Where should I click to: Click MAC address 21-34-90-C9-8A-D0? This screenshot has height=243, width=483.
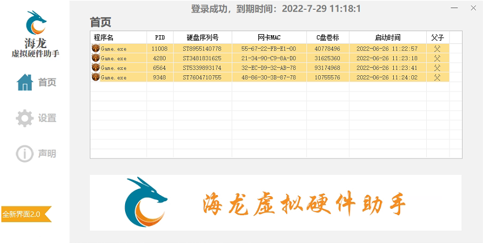(269, 58)
